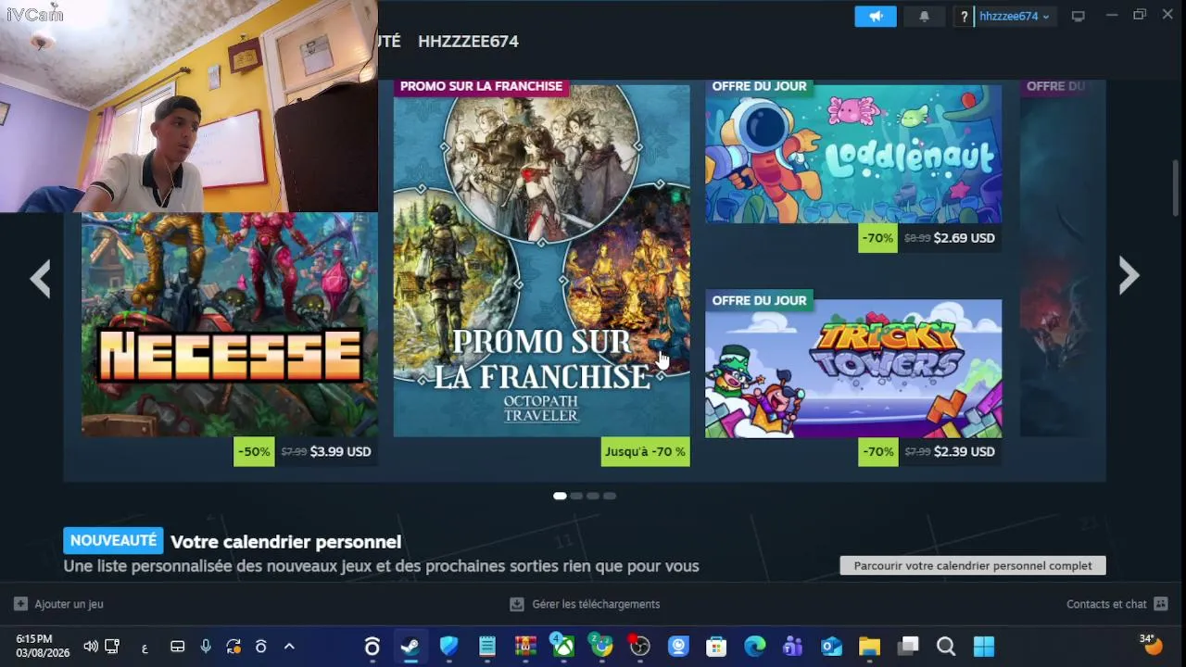Open Microsoft Store from the taskbar
Image resolution: width=1186 pixels, height=667 pixels.
pos(716,647)
